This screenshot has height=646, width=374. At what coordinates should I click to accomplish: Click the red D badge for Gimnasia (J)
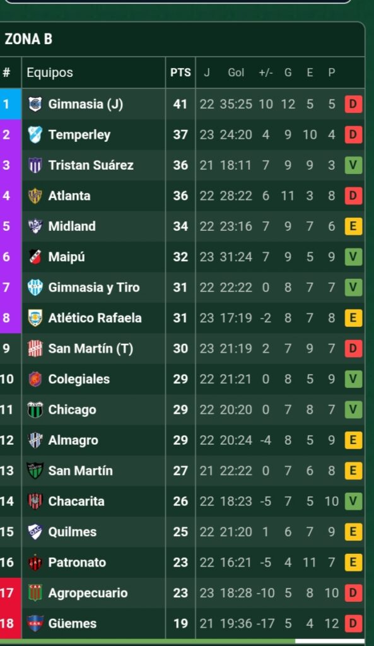pos(353,104)
